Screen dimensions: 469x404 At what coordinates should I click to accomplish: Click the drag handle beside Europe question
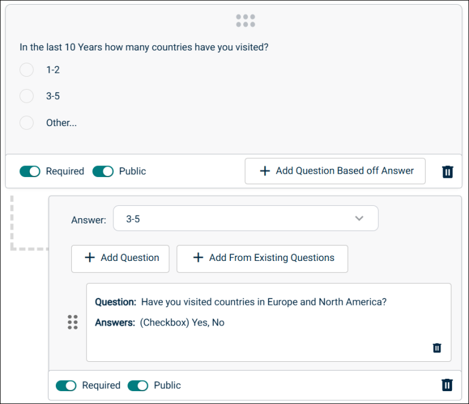coord(73,322)
